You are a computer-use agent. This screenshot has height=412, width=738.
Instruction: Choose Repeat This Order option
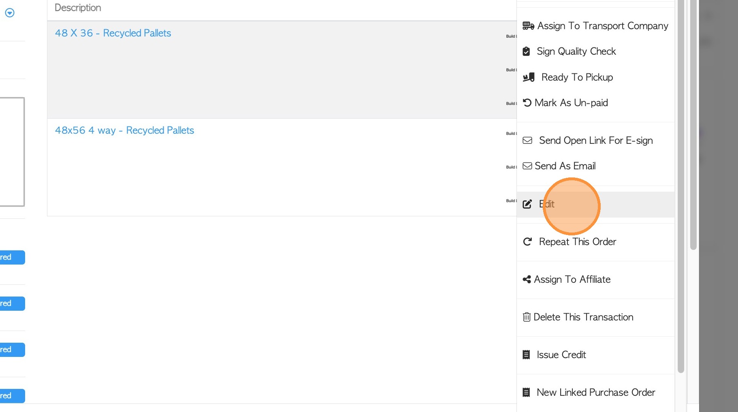[577, 242]
